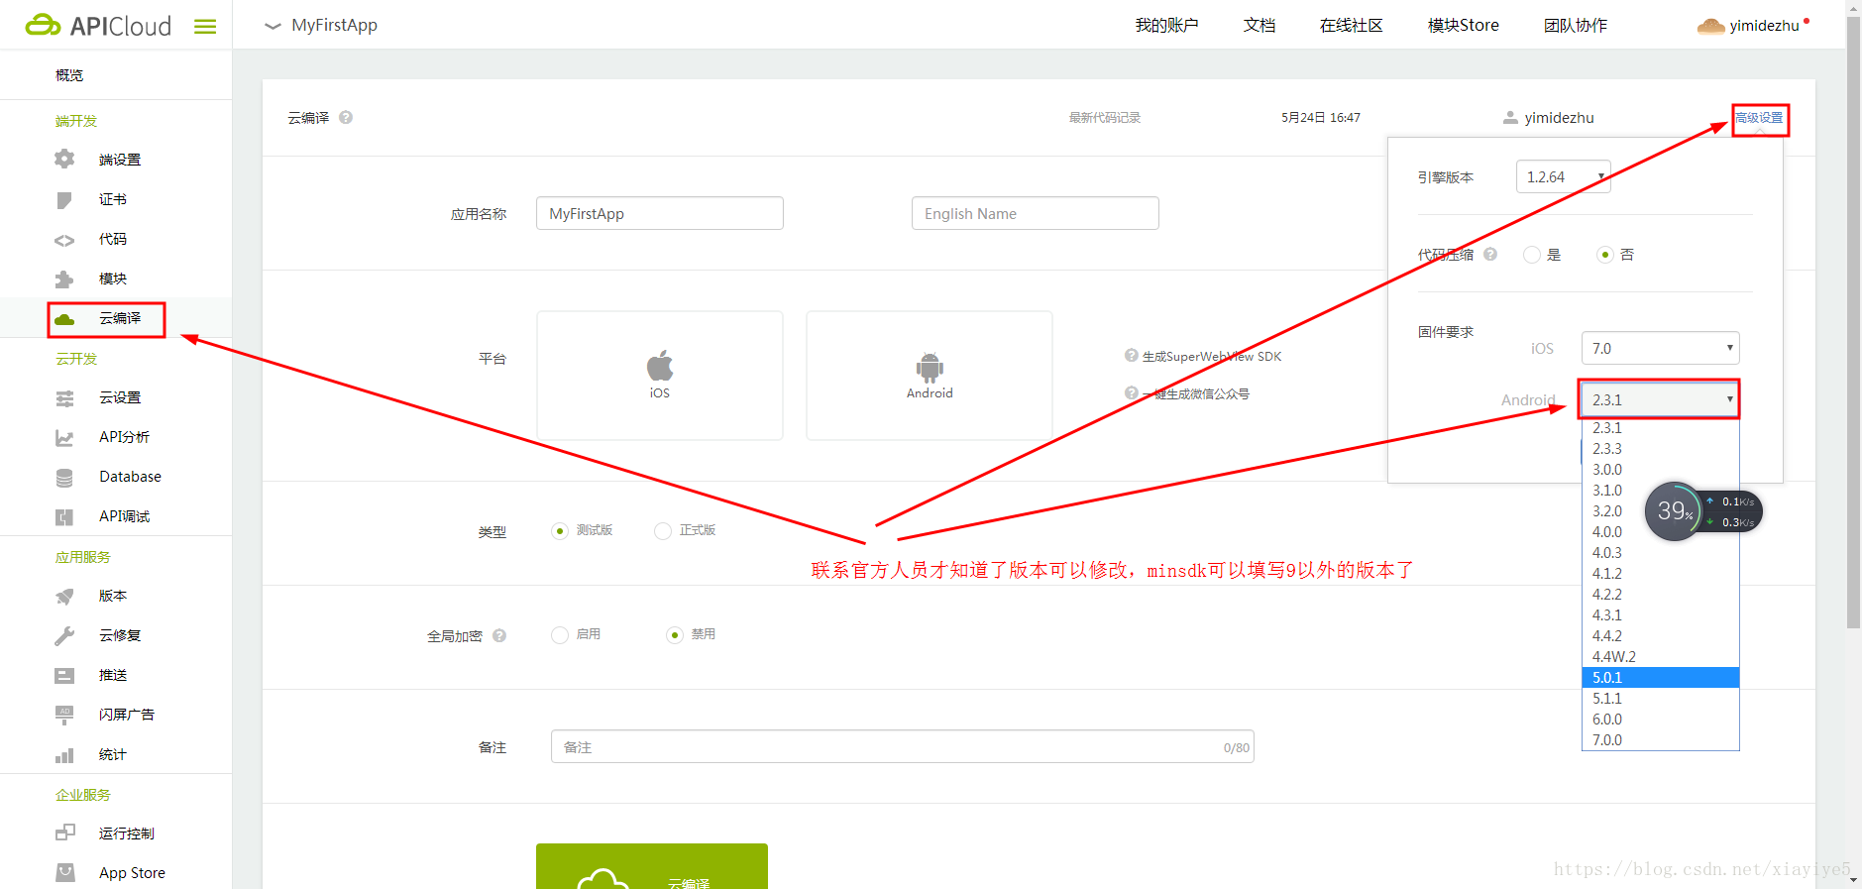The height and width of the screenshot is (889, 1862).
Task: Choose 4.0.3 in Android version list
Action: 1660,553
